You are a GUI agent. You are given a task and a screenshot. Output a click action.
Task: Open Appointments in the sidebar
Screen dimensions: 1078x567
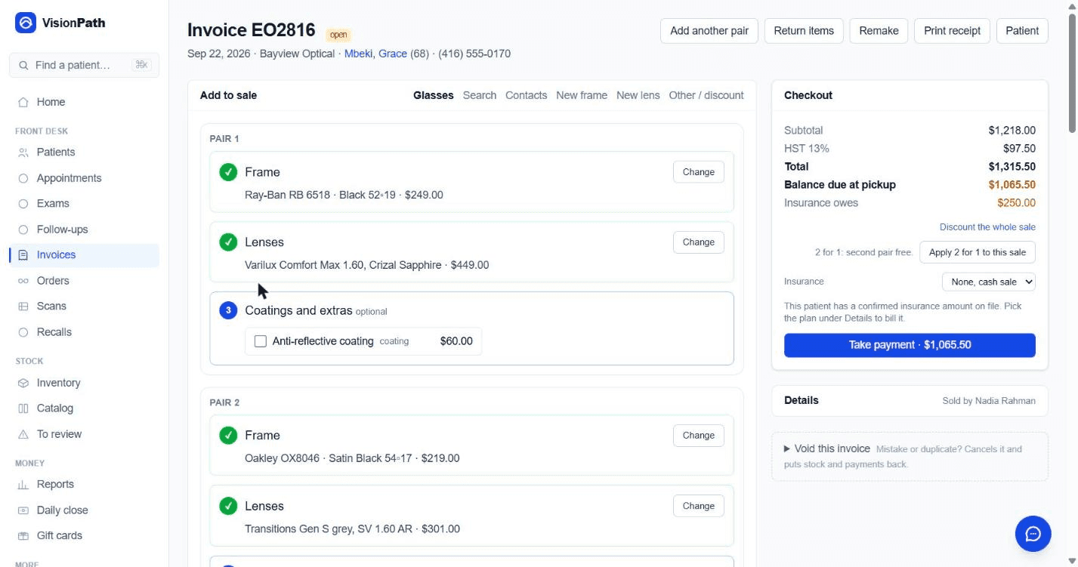click(x=84, y=178)
